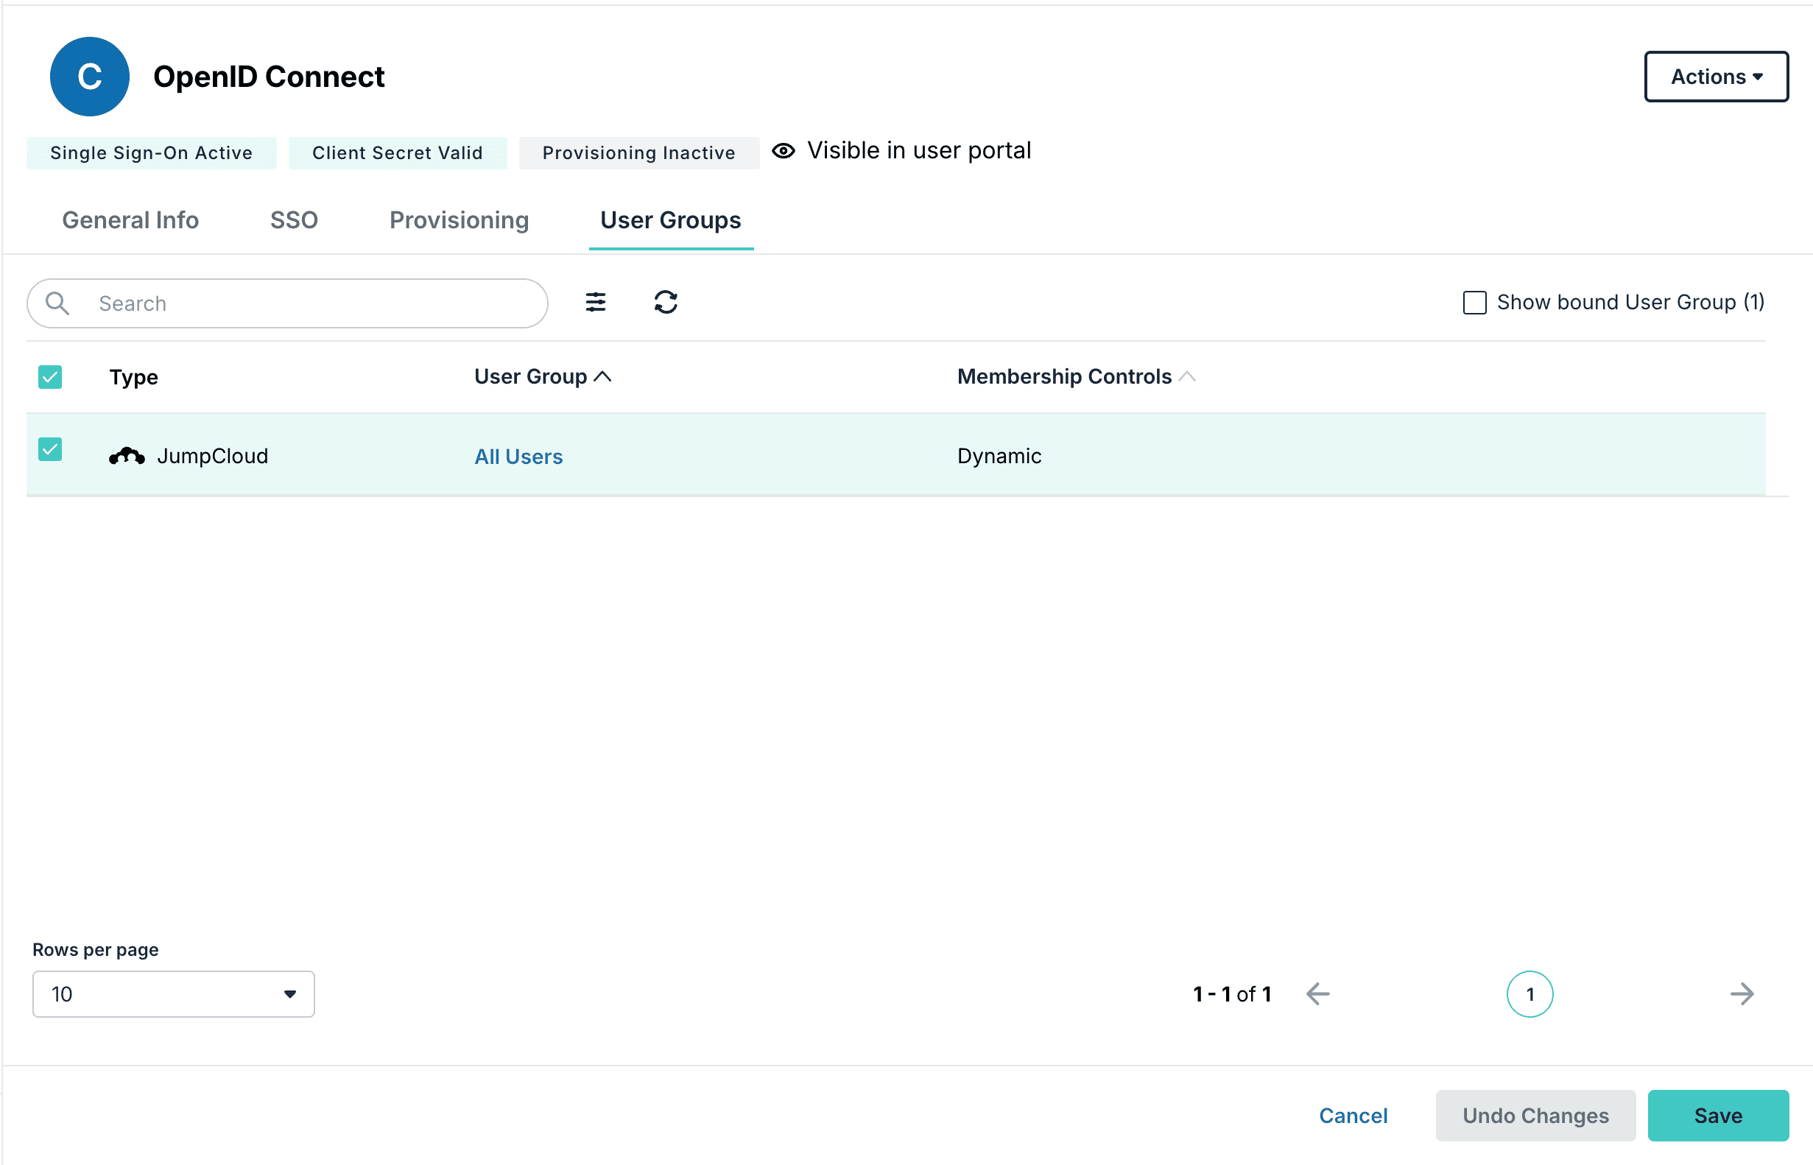Viewport: 1813px width, 1165px height.
Task: Select page 1 in pagination
Action: click(1529, 994)
